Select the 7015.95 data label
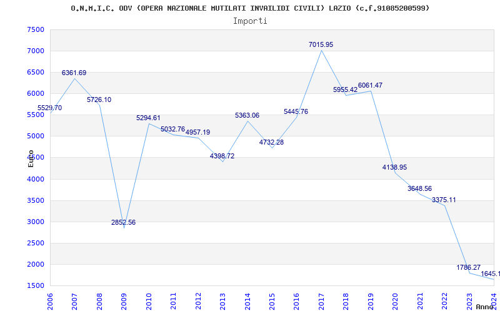The width and height of the screenshot is (500, 313). click(x=321, y=44)
